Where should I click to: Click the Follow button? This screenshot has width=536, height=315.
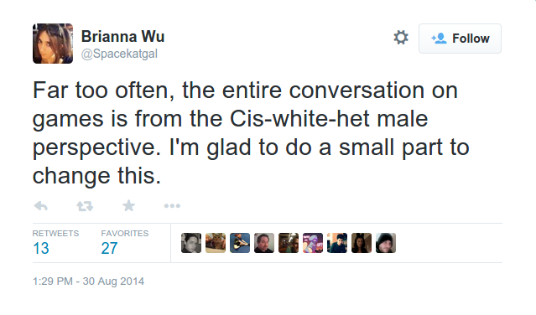click(460, 39)
